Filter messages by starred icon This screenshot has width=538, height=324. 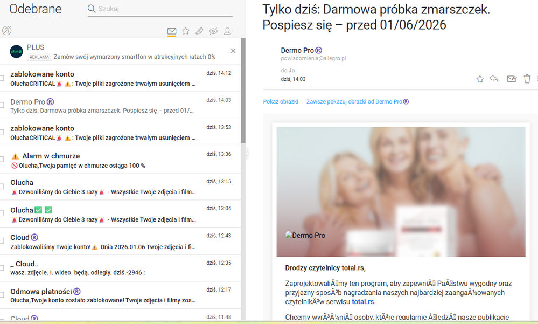[186, 31]
